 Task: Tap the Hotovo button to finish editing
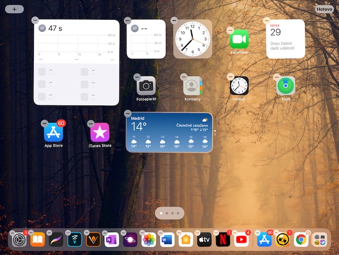pyautogui.click(x=324, y=9)
